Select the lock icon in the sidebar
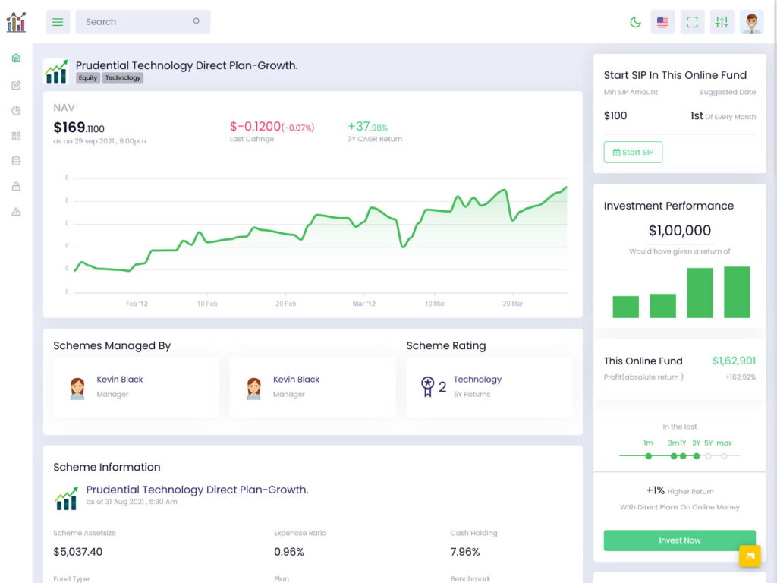 pyautogui.click(x=16, y=186)
